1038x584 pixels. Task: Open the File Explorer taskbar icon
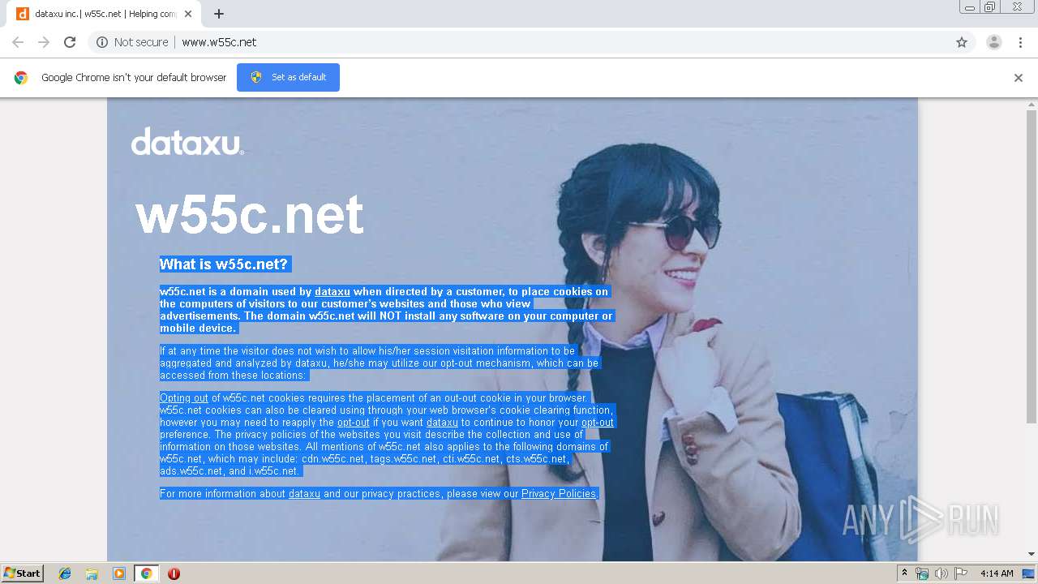[x=92, y=573]
